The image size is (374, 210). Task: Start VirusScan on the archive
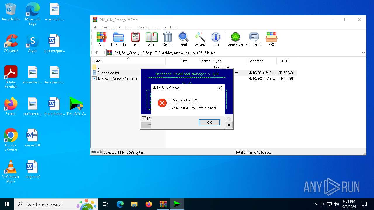coord(235,39)
